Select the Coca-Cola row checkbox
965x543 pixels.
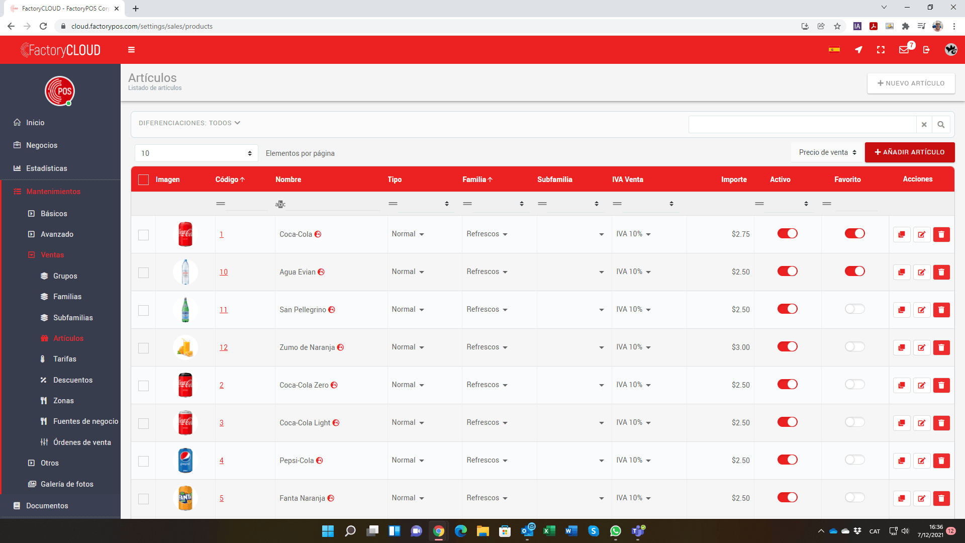pos(144,235)
